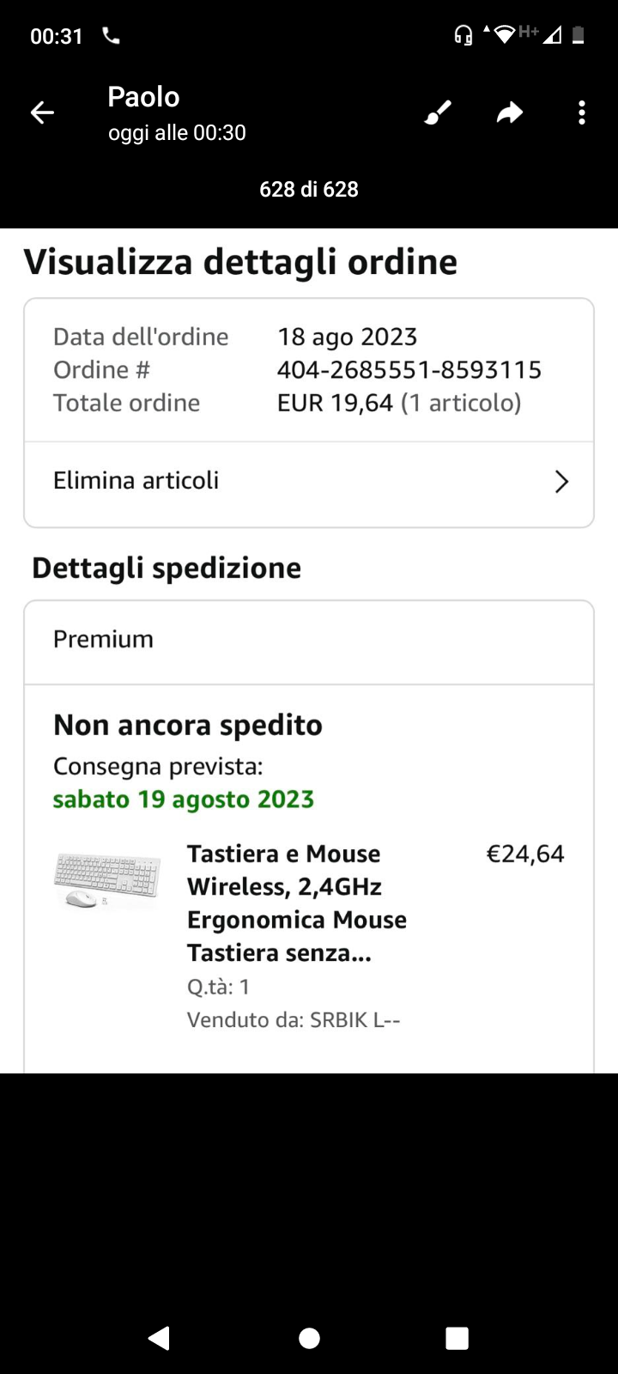
Task: Tap the phone call status icon
Action: [111, 36]
